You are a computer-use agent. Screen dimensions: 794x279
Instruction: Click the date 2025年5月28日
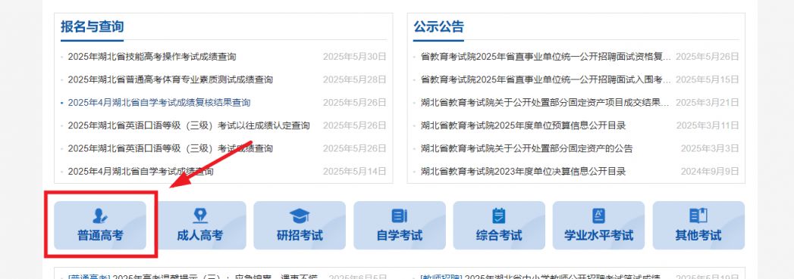click(354, 79)
